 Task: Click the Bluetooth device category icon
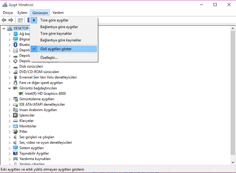click(15, 45)
